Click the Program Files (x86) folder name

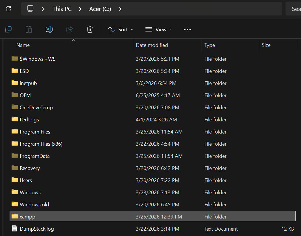coord(41,144)
